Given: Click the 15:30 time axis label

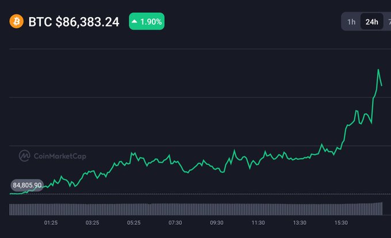Looking at the screenshot, I should coord(341,222).
